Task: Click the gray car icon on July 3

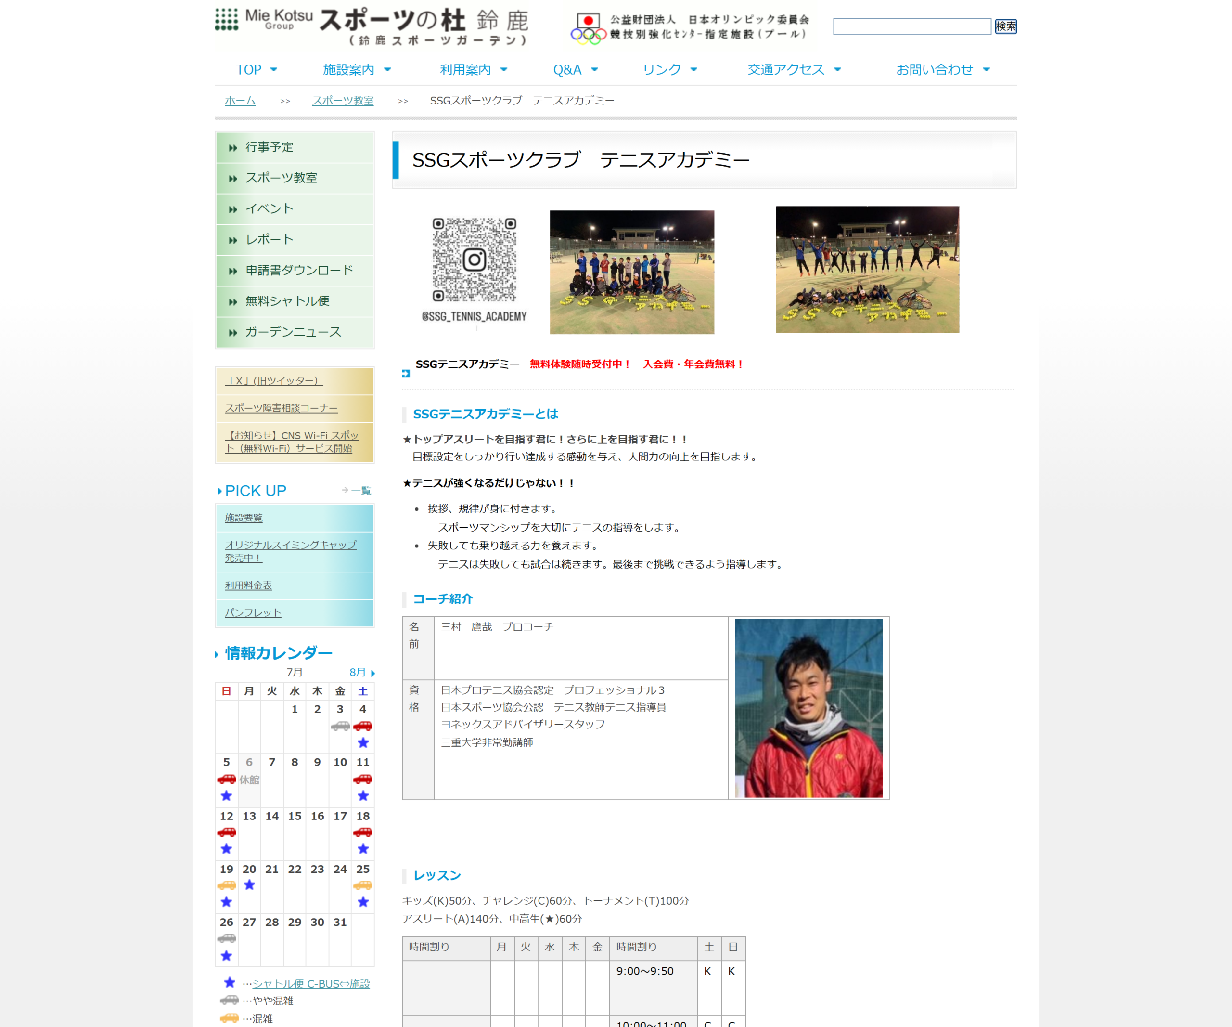Action: click(x=340, y=726)
